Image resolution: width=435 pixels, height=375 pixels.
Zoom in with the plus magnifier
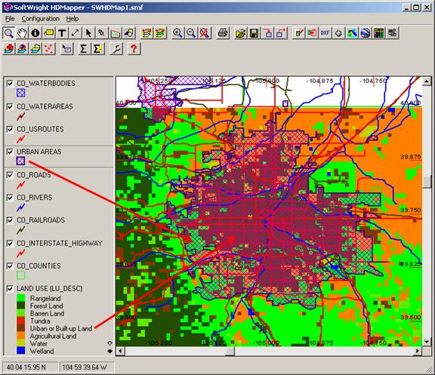pos(177,33)
